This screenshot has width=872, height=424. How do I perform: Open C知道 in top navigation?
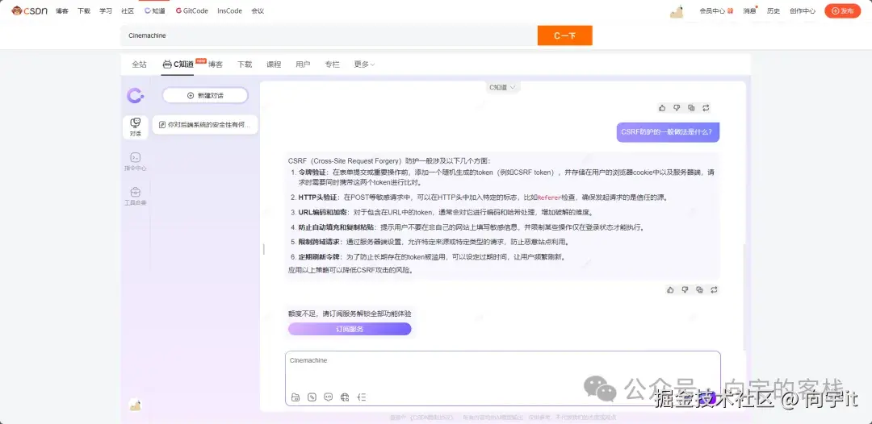(x=154, y=10)
